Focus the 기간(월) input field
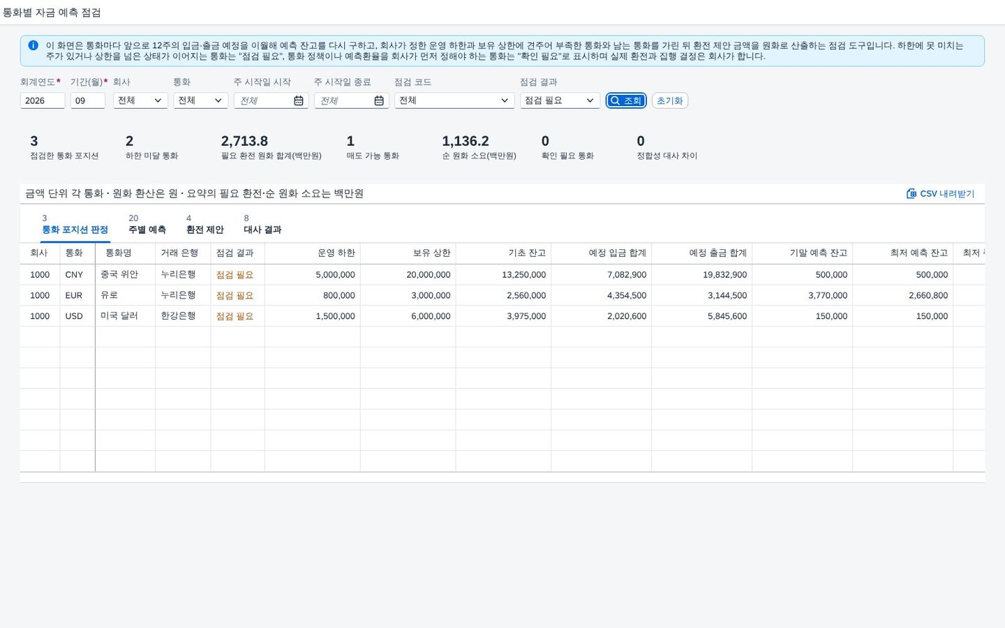This screenshot has height=628, width=1005. (88, 100)
